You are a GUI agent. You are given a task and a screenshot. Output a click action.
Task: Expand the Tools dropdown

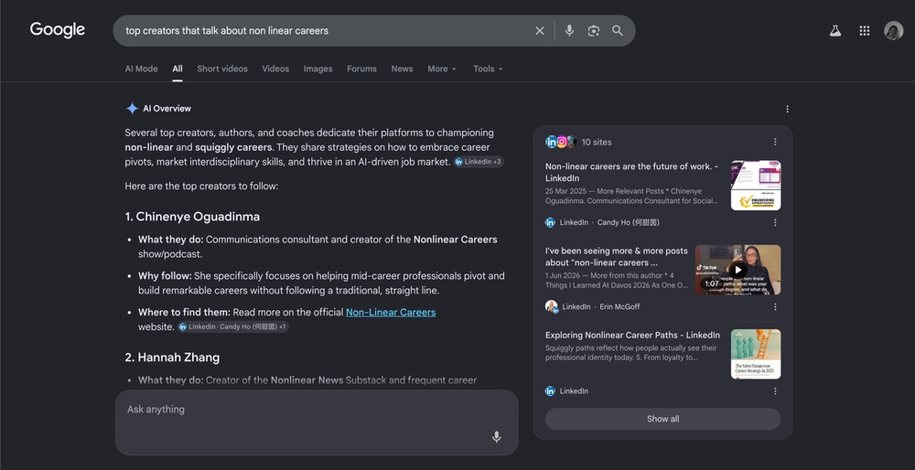pos(488,69)
